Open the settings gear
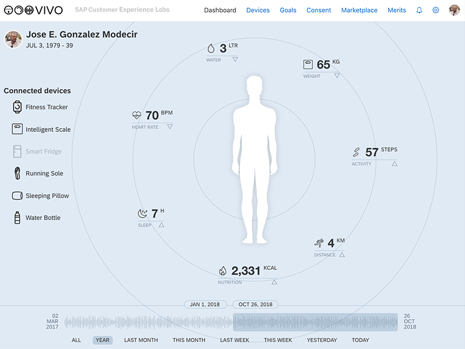 coord(435,10)
